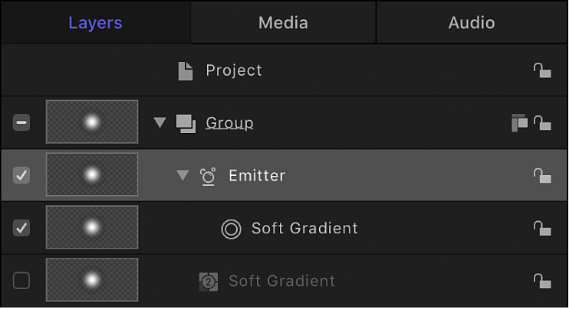Select the Project row label
569x309 pixels.
[x=234, y=71]
